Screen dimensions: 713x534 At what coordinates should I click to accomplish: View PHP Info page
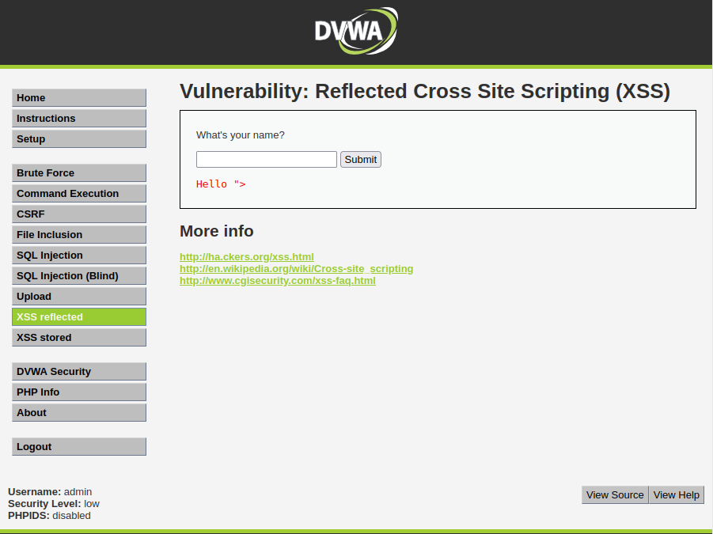(79, 392)
